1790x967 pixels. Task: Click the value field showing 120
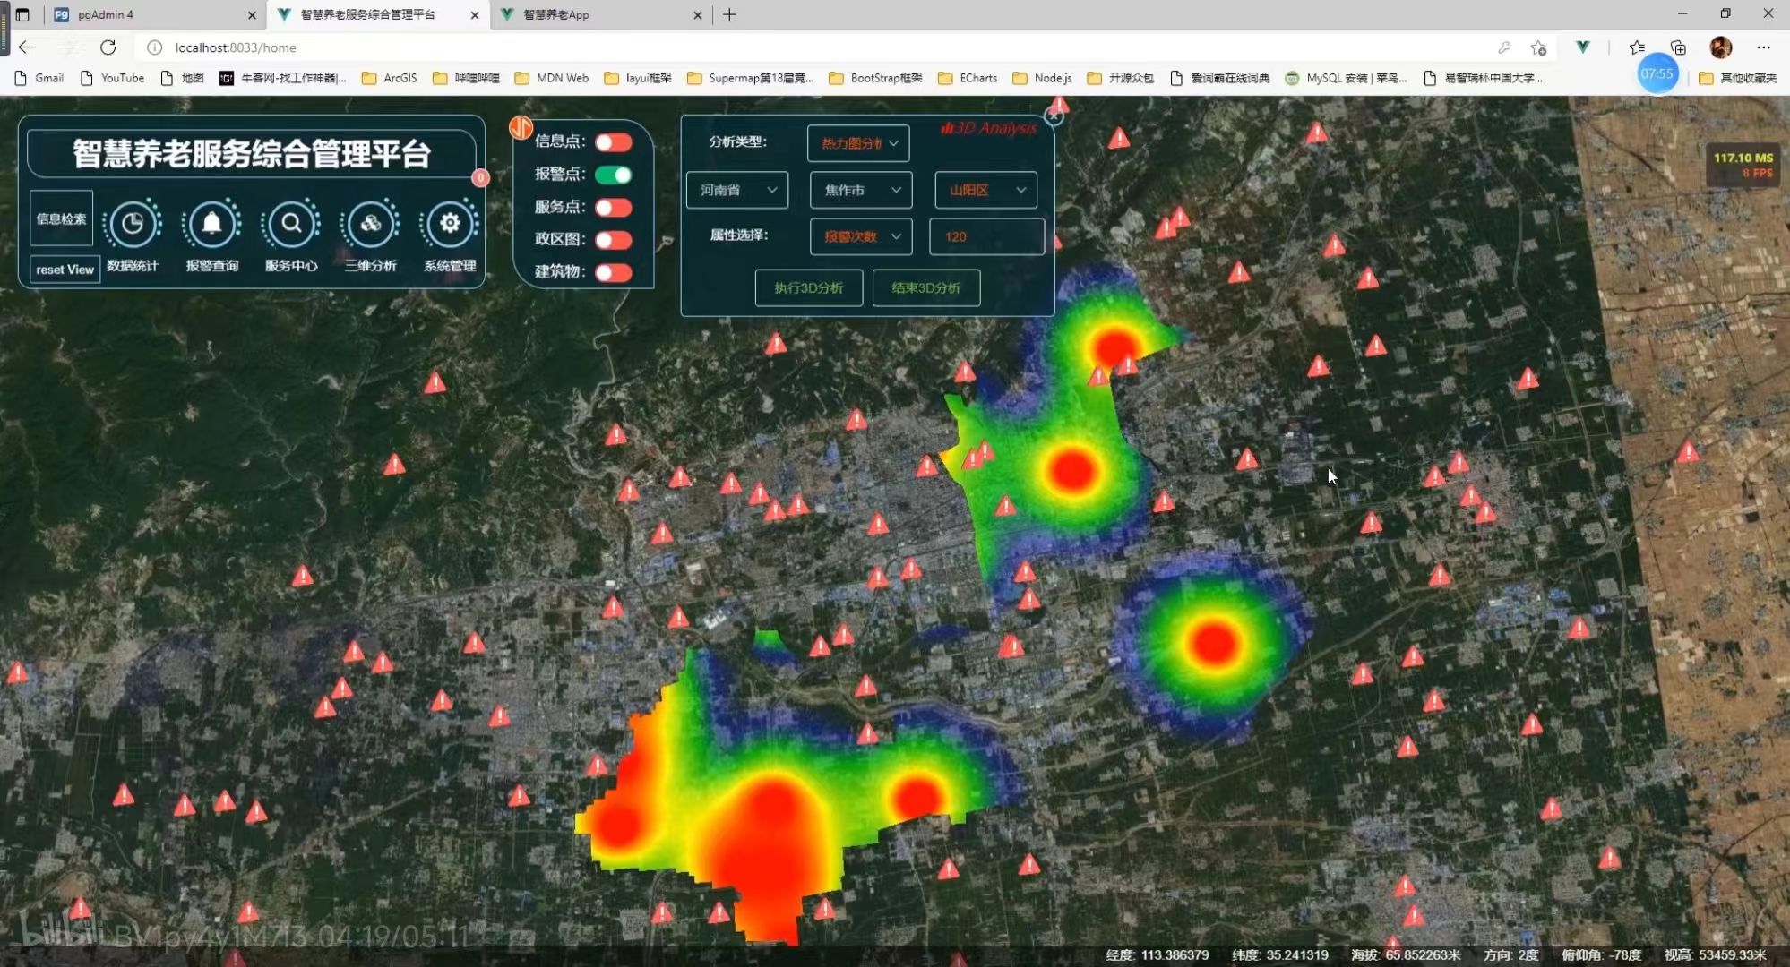986,236
